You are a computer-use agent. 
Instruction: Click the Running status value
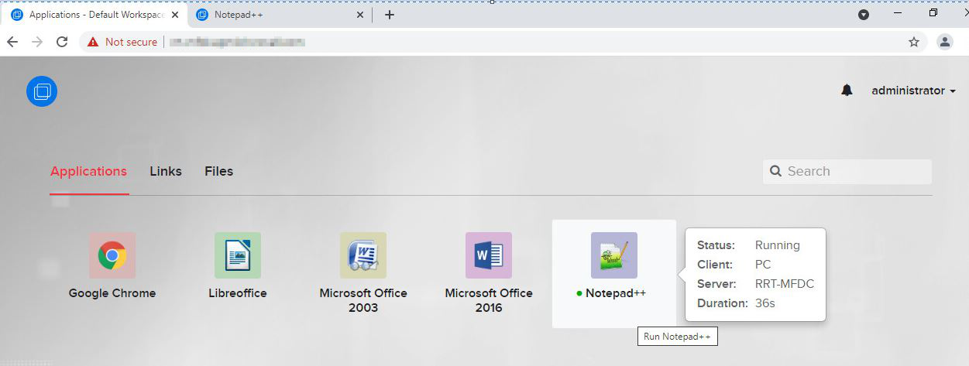(x=778, y=245)
